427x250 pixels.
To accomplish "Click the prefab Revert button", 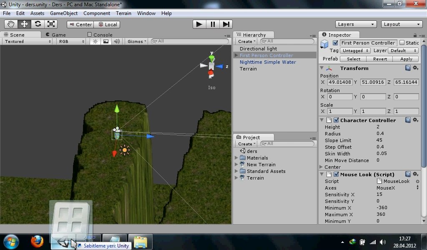I will tap(380, 59).
